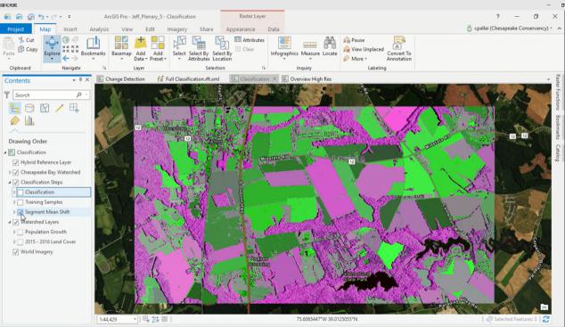This screenshot has height=327, width=565.
Task: Select the Measure tool
Action: [310, 48]
